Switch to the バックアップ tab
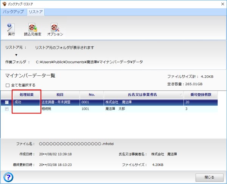Viewport: 227px width, 184px height. tap(13, 12)
